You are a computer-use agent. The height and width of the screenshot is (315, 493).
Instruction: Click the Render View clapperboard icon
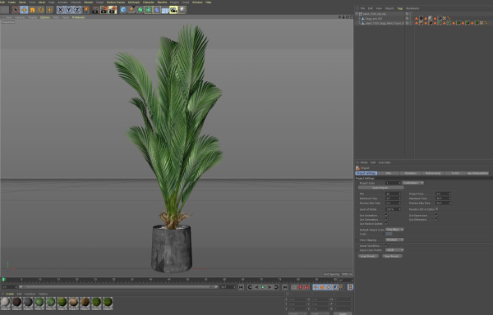point(95,10)
